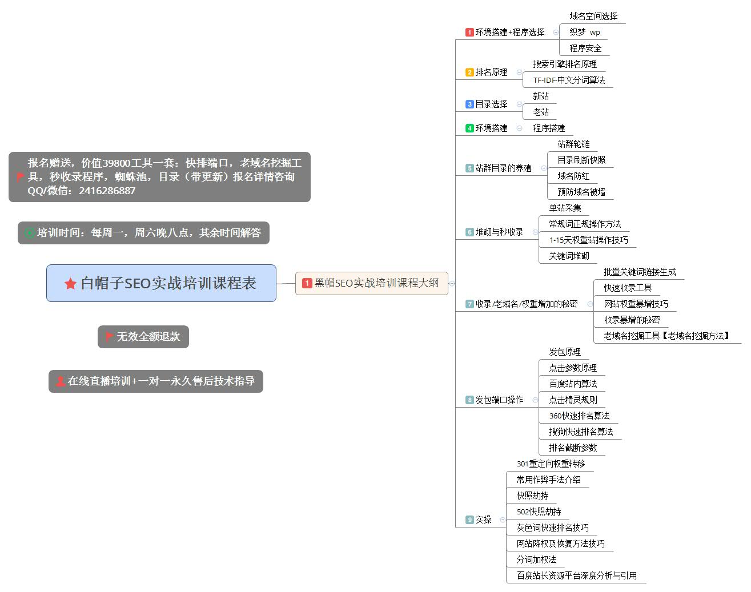Select subtopic 百度站长资源平台深度分析与引用
The width and height of the screenshot is (751, 592).
pos(576,576)
